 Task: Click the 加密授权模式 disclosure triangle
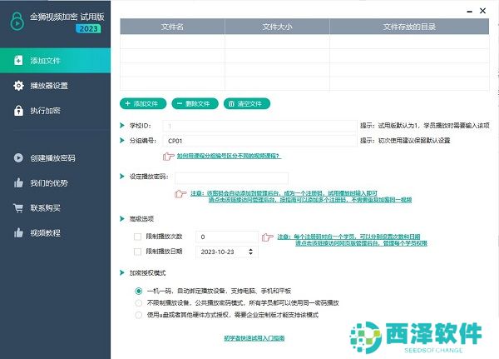122,272
